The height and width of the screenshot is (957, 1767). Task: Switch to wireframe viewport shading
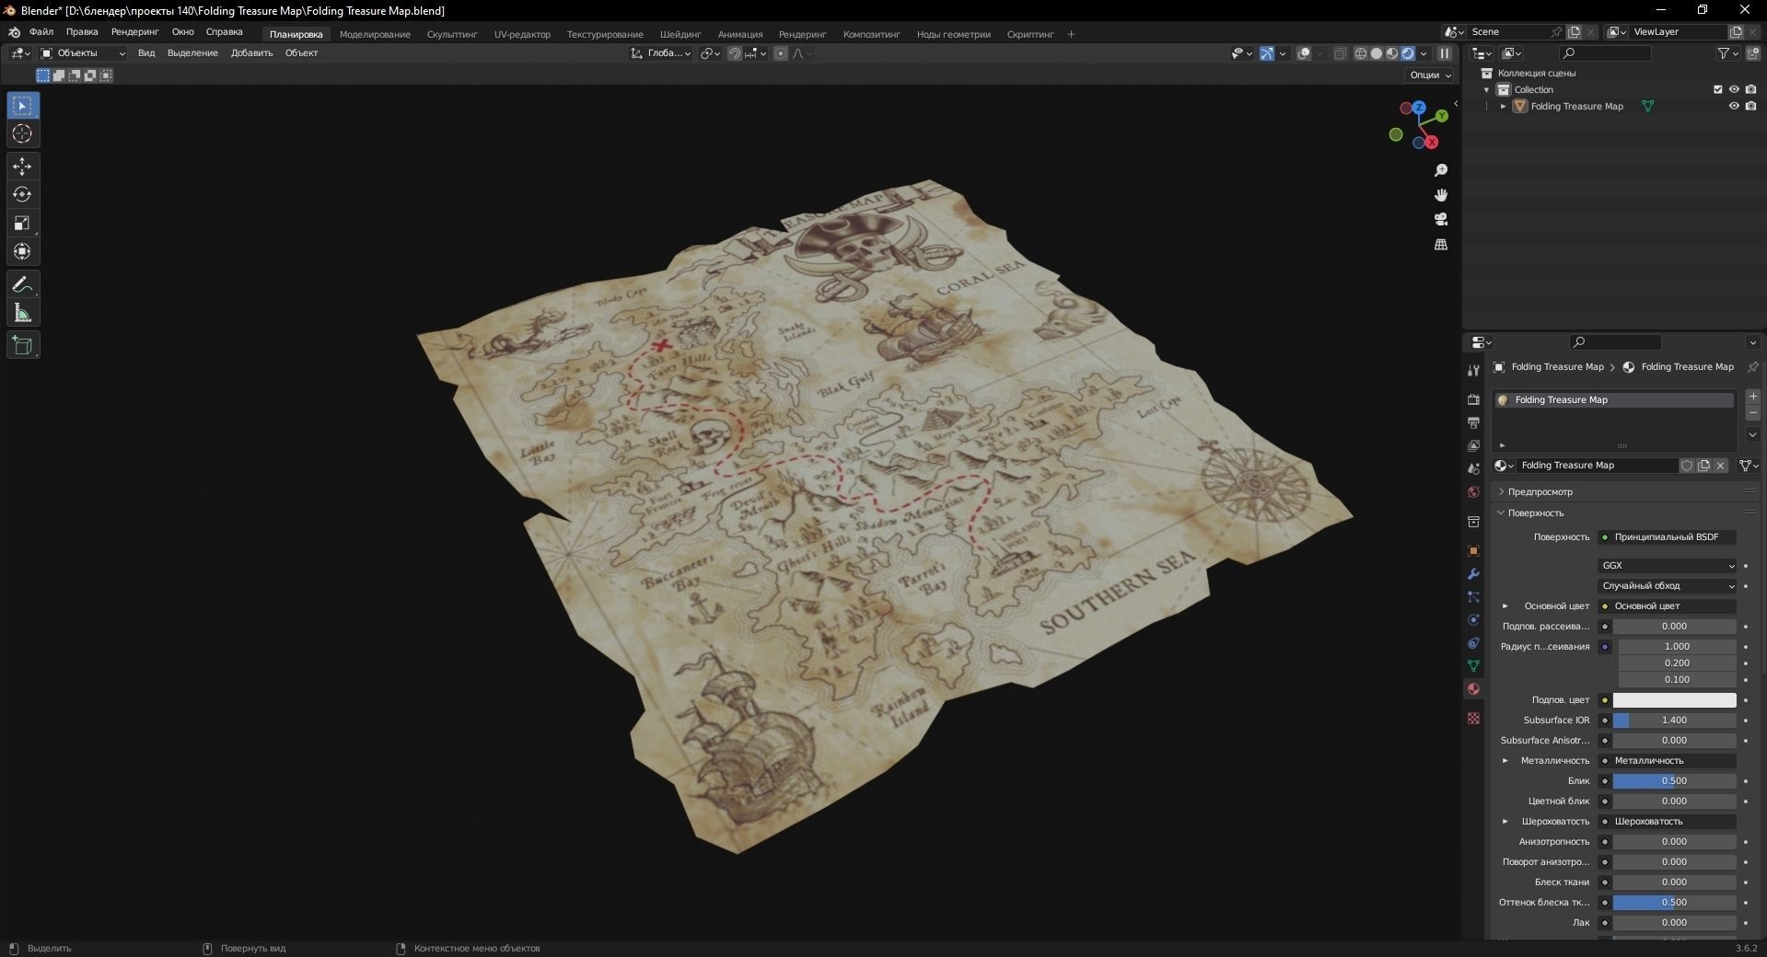(x=1360, y=53)
